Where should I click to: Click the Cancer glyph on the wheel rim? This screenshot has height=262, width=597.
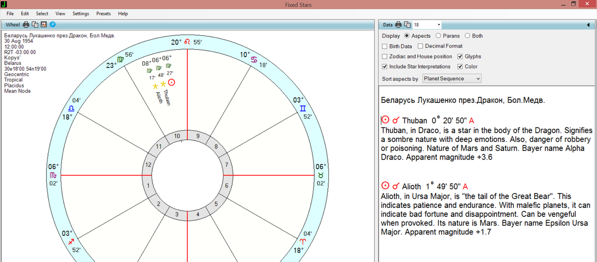(x=254, y=60)
